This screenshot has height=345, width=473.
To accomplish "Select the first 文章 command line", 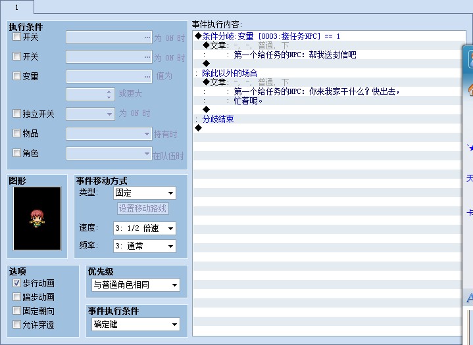I will pyautogui.click(x=328, y=45).
